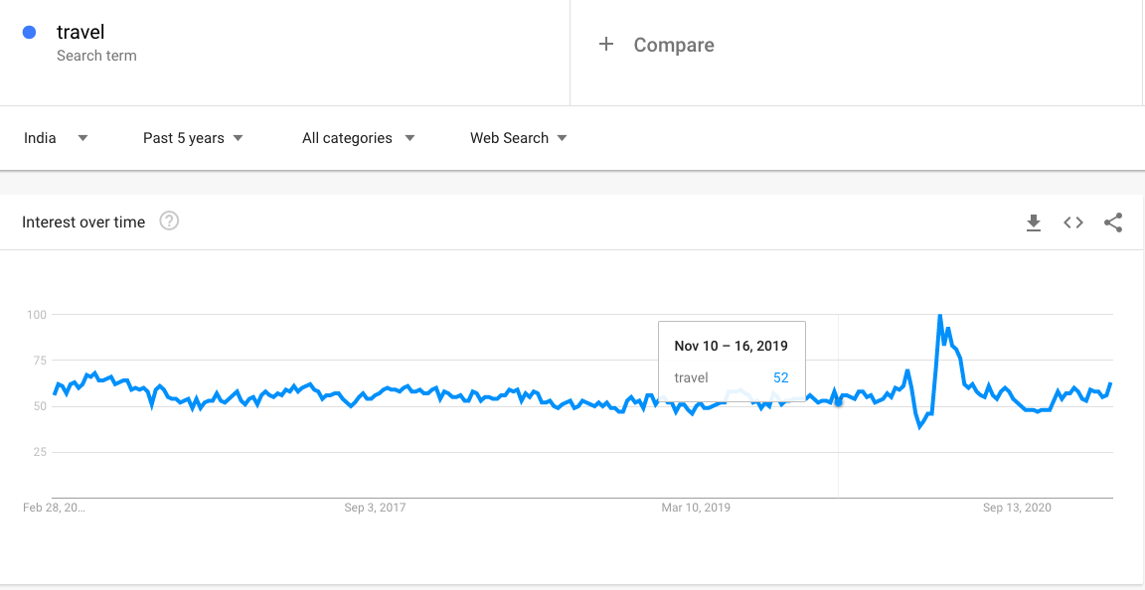This screenshot has width=1145, height=590.
Task: Click the plus icon beside Compare
Action: 606,45
